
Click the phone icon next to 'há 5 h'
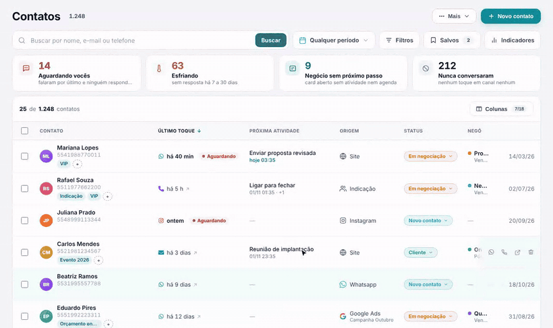click(161, 189)
